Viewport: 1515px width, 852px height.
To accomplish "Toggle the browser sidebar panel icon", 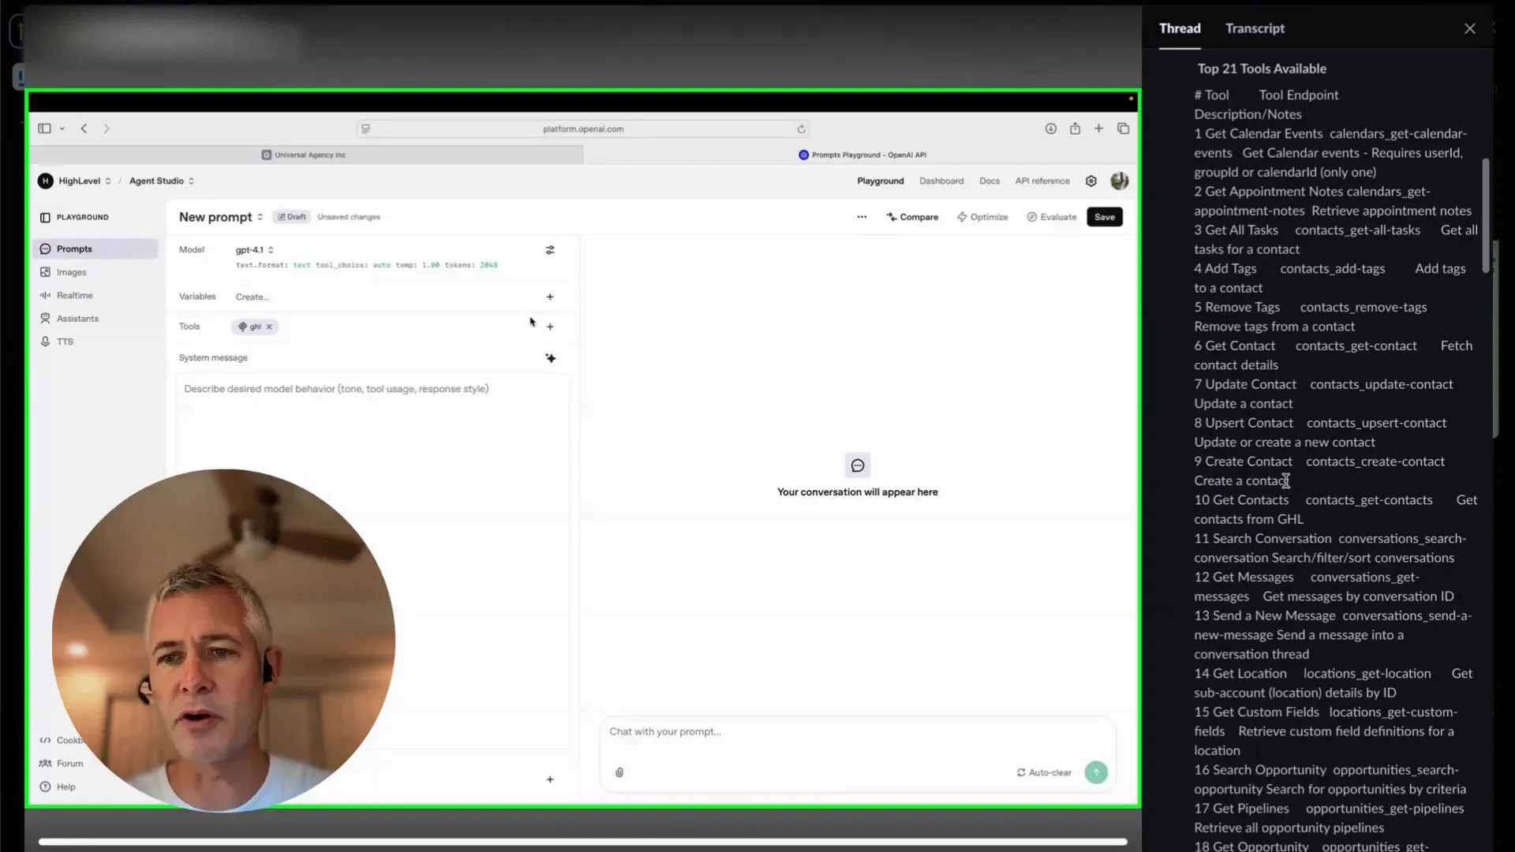I will (44, 129).
